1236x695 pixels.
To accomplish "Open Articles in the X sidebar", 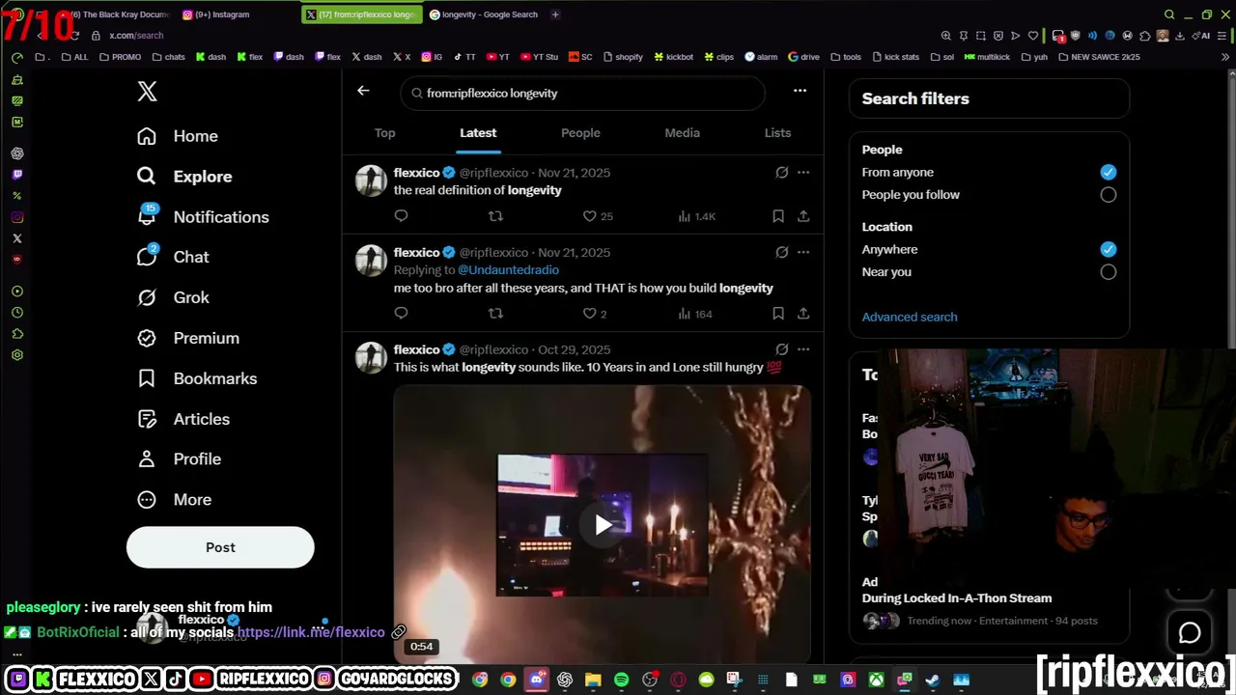I will [183, 419].
